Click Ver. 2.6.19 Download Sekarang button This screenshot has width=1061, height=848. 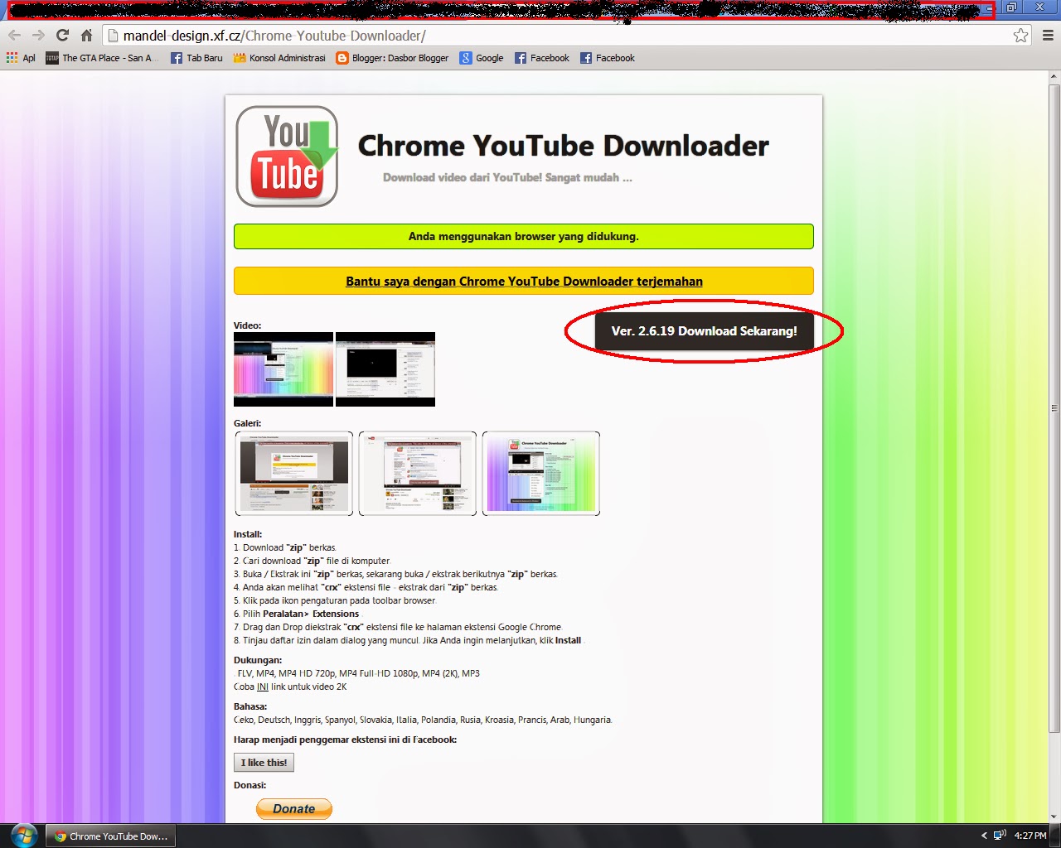pyautogui.click(x=704, y=331)
